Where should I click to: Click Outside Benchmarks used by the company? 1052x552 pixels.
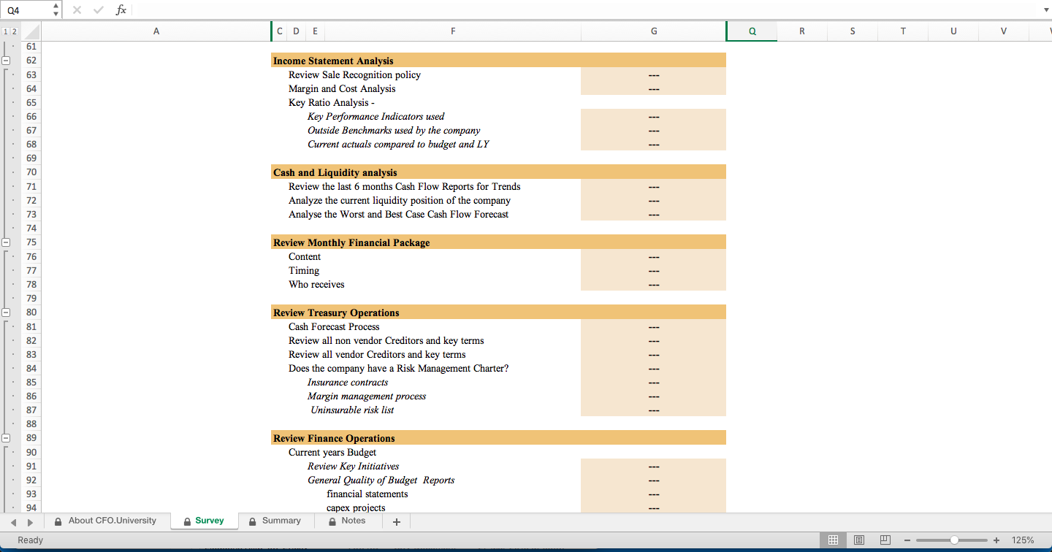pyautogui.click(x=394, y=130)
